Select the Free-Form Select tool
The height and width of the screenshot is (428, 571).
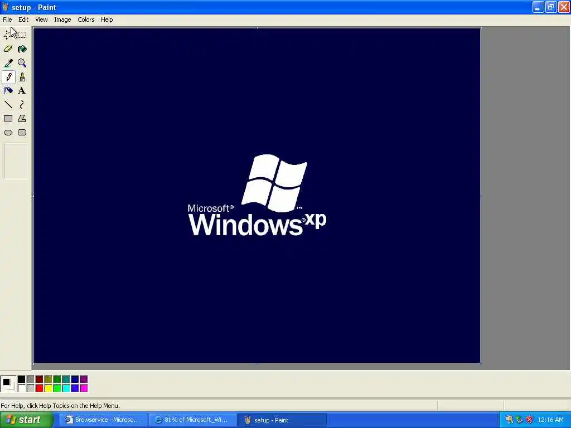click(8, 35)
